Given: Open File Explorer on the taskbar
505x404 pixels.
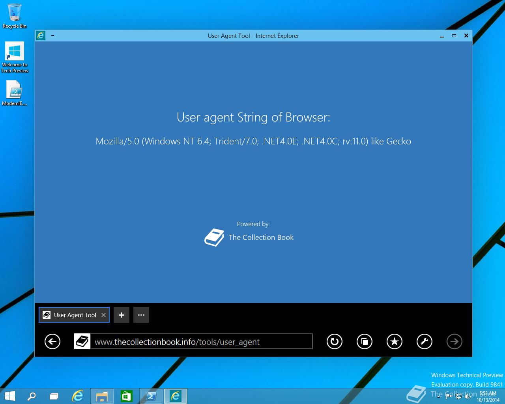Looking at the screenshot, I should pyautogui.click(x=102, y=396).
